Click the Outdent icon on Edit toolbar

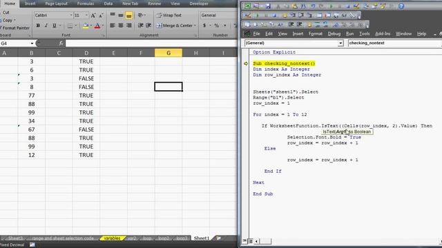[300, 25]
